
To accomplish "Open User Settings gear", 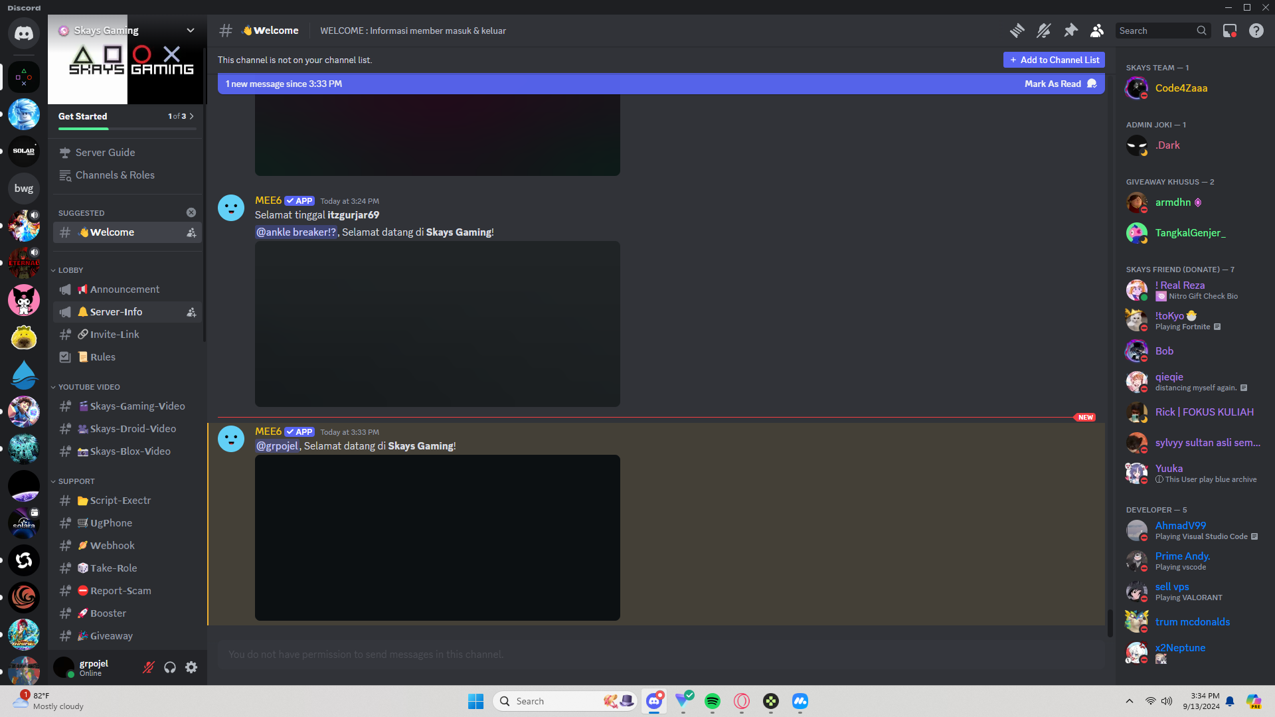I will point(191,667).
